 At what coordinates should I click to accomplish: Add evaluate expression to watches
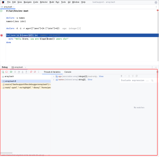click(152, 80)
